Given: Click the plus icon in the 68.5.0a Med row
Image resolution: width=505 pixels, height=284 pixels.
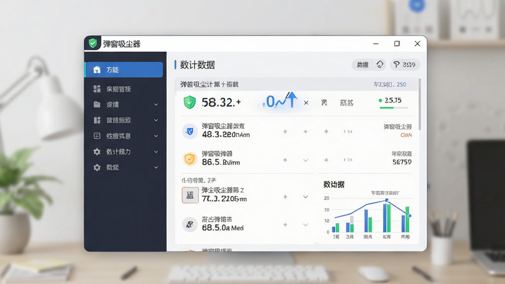Looking at the screenshot, I should 285,225.
